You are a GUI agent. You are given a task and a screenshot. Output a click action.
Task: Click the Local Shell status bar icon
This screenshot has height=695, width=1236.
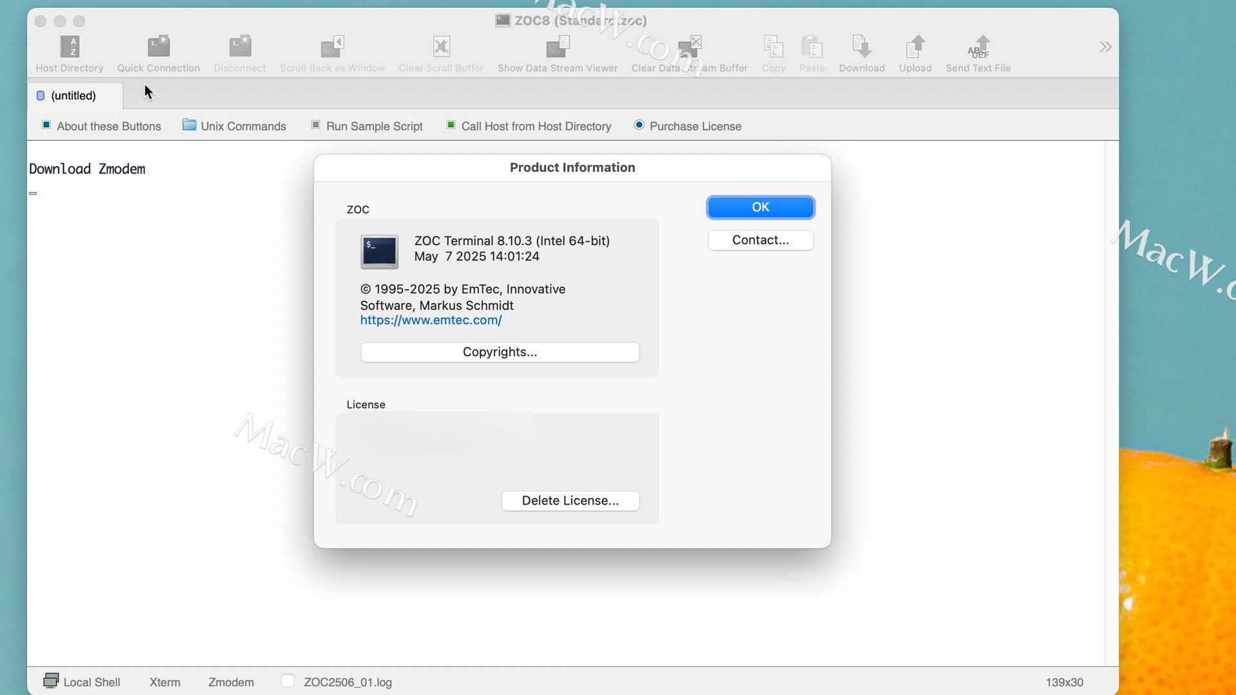51,681
